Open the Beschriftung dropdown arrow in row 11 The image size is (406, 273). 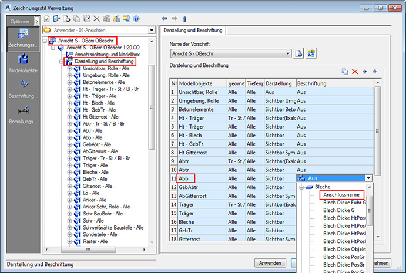[368, 178]
